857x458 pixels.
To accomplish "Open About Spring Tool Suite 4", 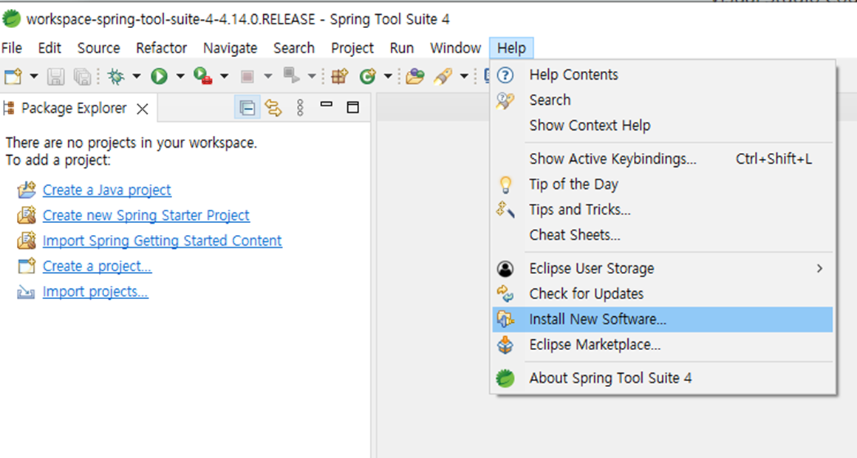I will 663,378.
